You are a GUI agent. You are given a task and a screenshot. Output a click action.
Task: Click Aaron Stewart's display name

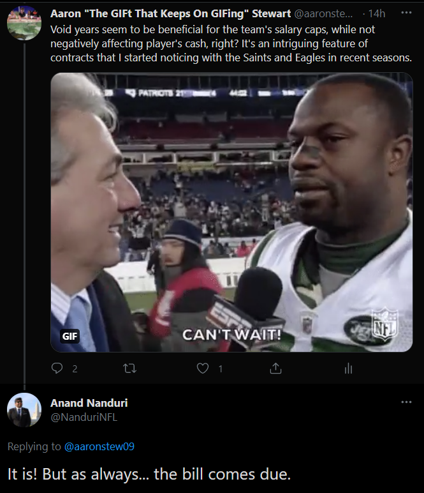[x=168, y=14]
